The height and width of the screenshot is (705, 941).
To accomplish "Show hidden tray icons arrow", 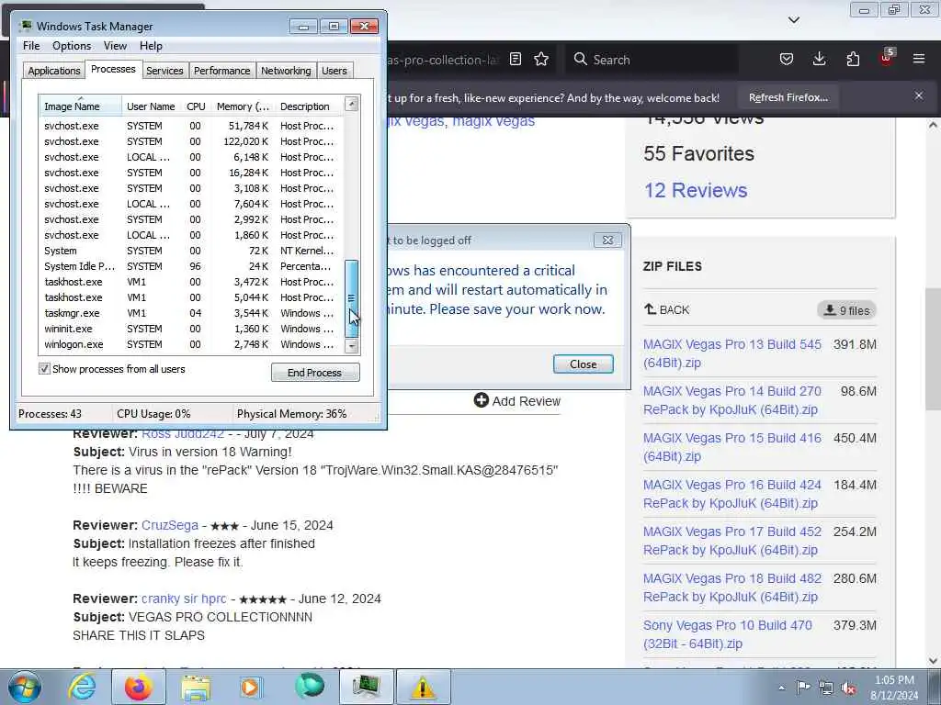I will click(x=781, y=688).
